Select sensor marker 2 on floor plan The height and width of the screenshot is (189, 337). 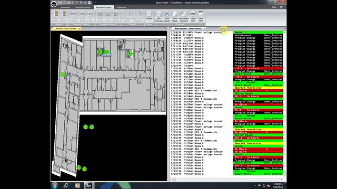100,52
